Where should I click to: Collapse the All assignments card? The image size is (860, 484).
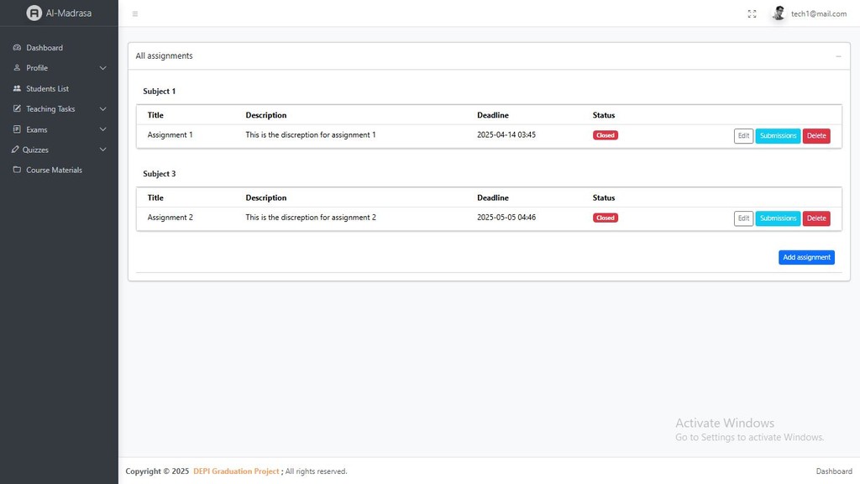pyautogui.click(x=838, y=56)
